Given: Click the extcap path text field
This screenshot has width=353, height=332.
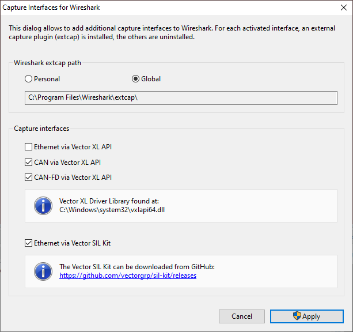Looking at the screenshot, I should tap(181, 98).
